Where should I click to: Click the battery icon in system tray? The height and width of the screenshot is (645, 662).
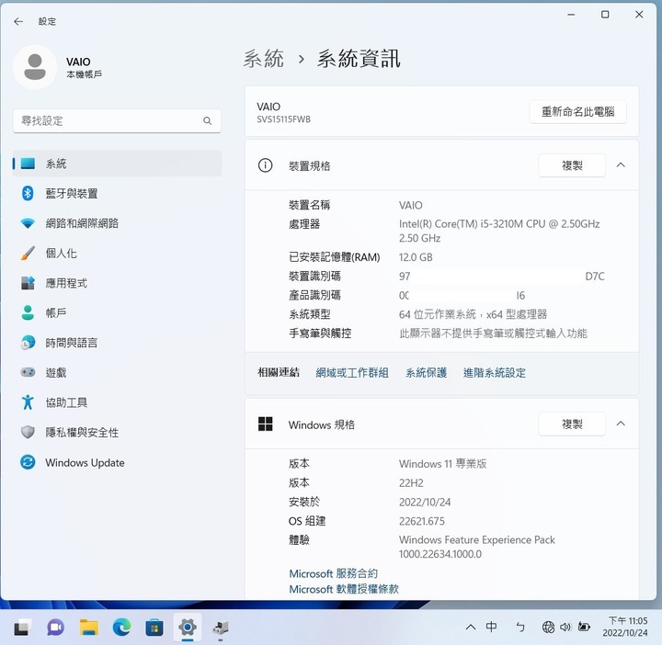click(x=585, y=627)
